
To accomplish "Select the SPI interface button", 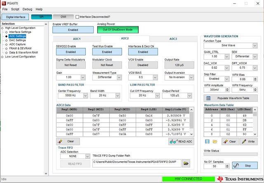I will [x=41, y=17].
